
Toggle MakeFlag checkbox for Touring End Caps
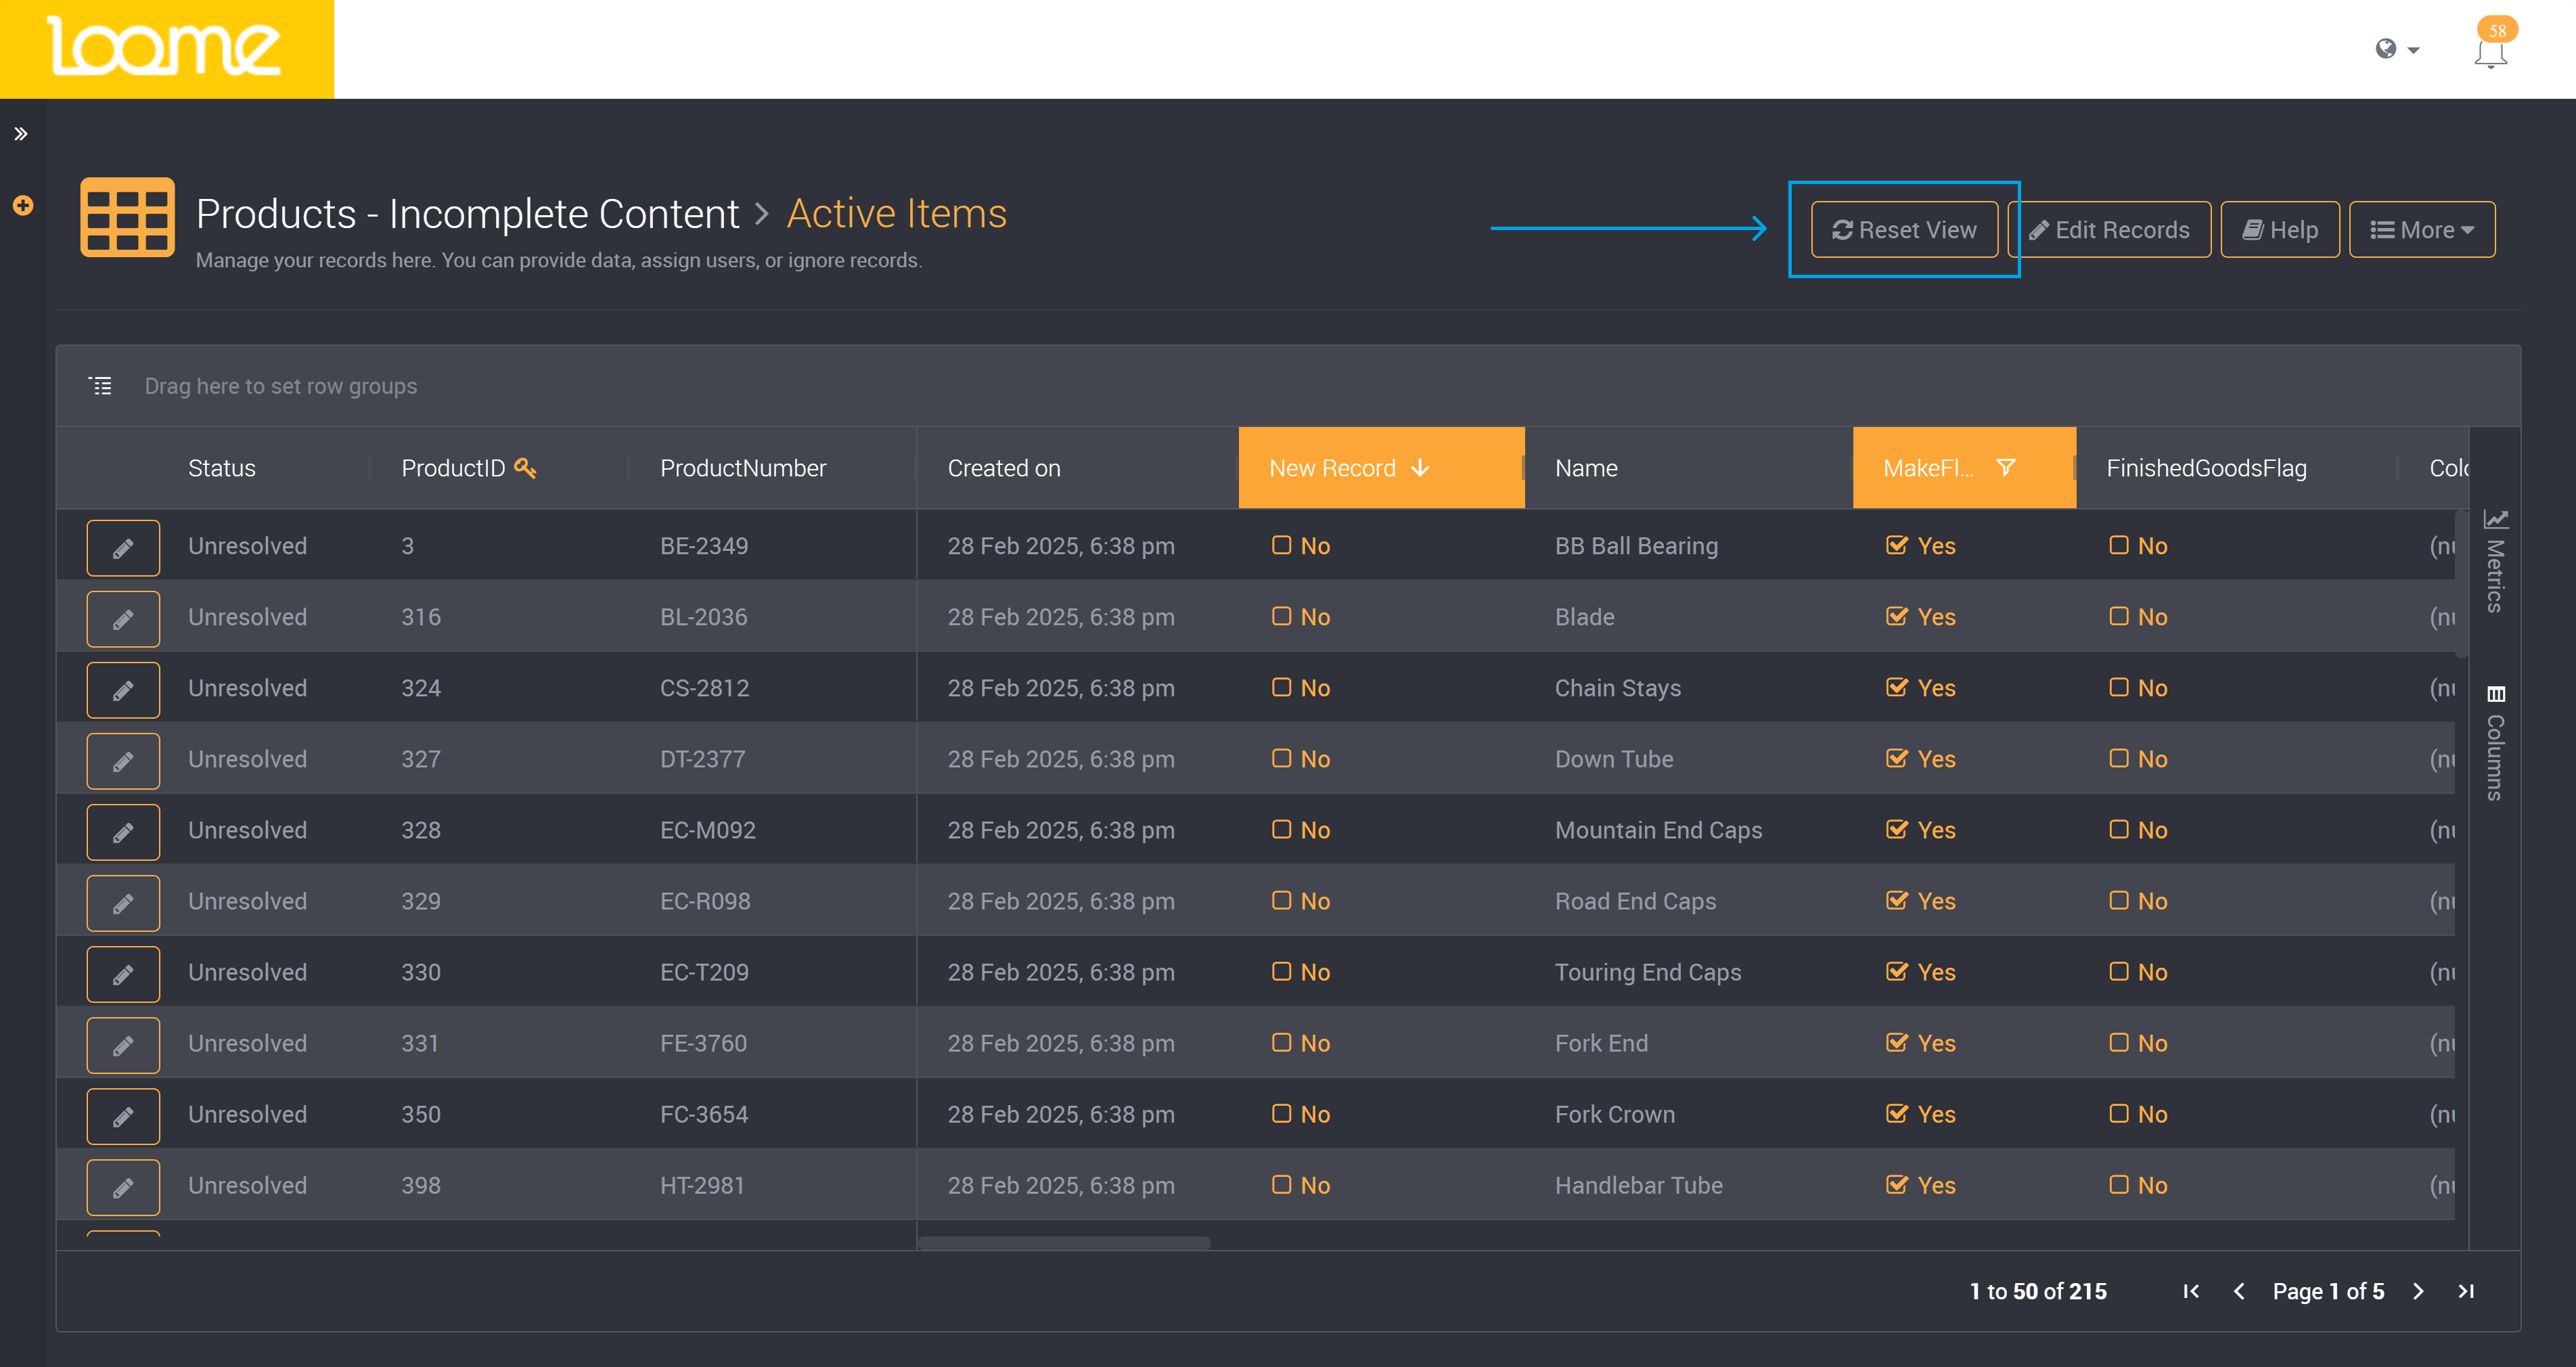click(1896, 971)
